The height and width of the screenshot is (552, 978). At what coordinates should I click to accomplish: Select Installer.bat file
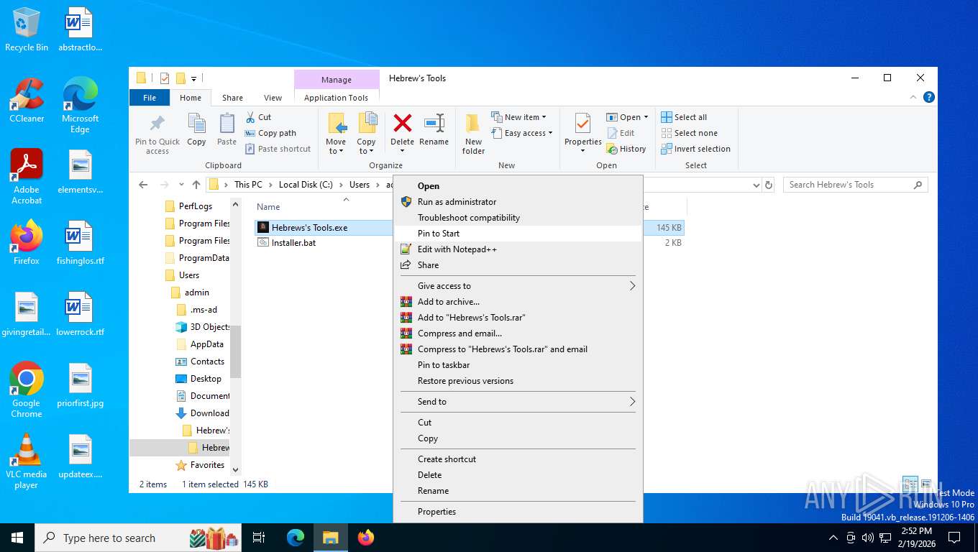(293, 243)
